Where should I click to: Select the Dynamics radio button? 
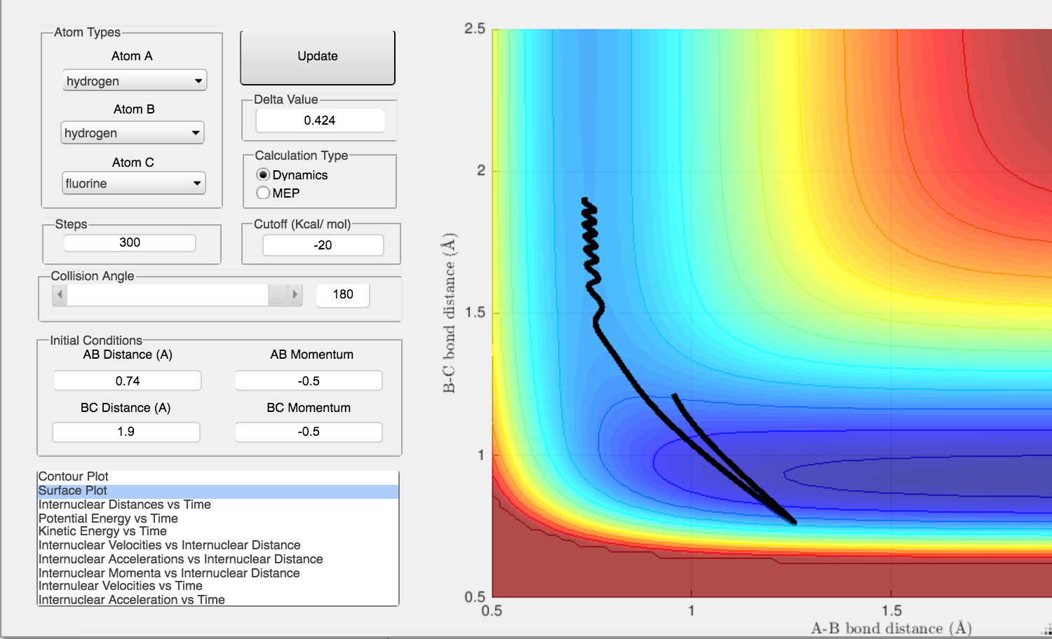(x=264, y=174)
